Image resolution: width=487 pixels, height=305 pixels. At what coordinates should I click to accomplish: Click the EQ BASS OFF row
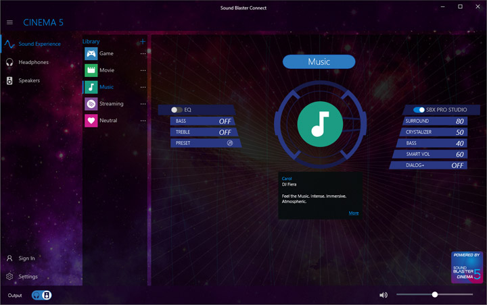tap(202, 121)
